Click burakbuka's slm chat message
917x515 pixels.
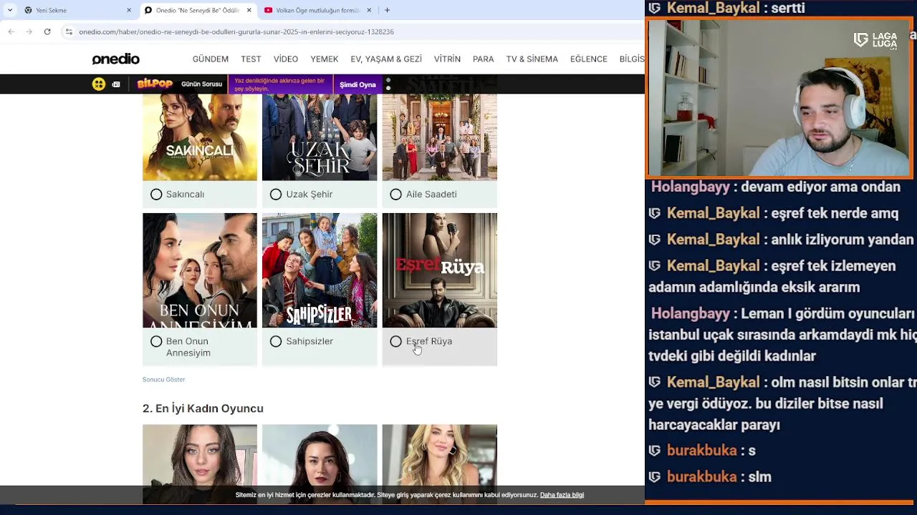710,477
